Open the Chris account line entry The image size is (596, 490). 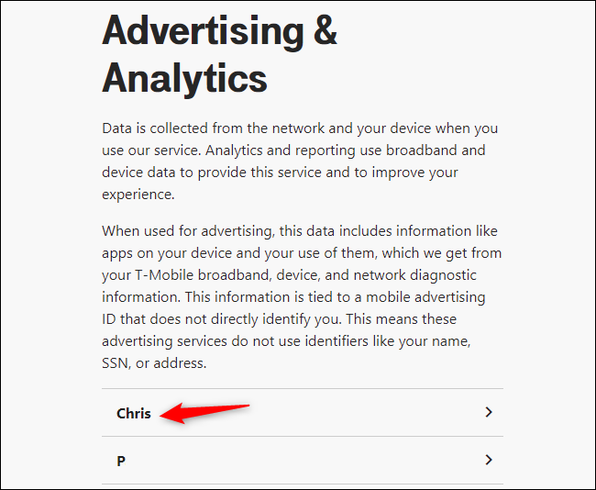click(134, 413)
